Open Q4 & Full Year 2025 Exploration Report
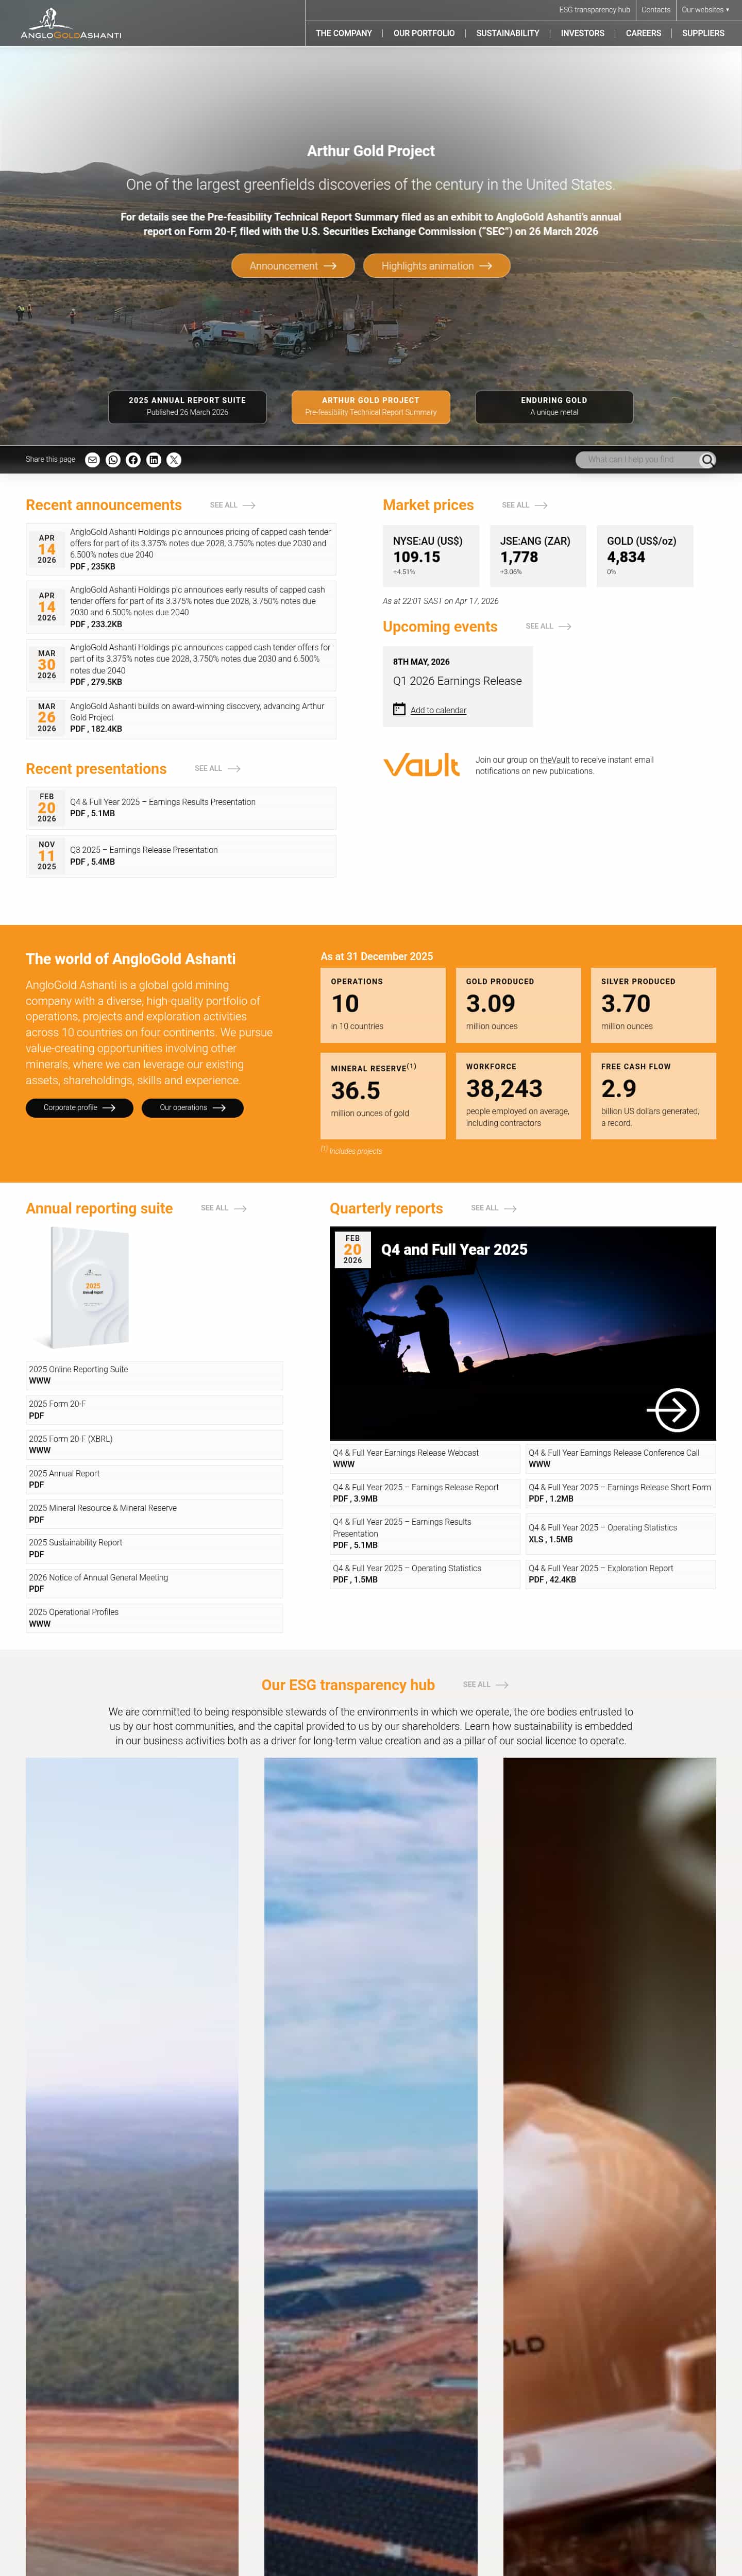This screenshot has width=742, height=2576. pyautogui.click(x=621, y=1574)
